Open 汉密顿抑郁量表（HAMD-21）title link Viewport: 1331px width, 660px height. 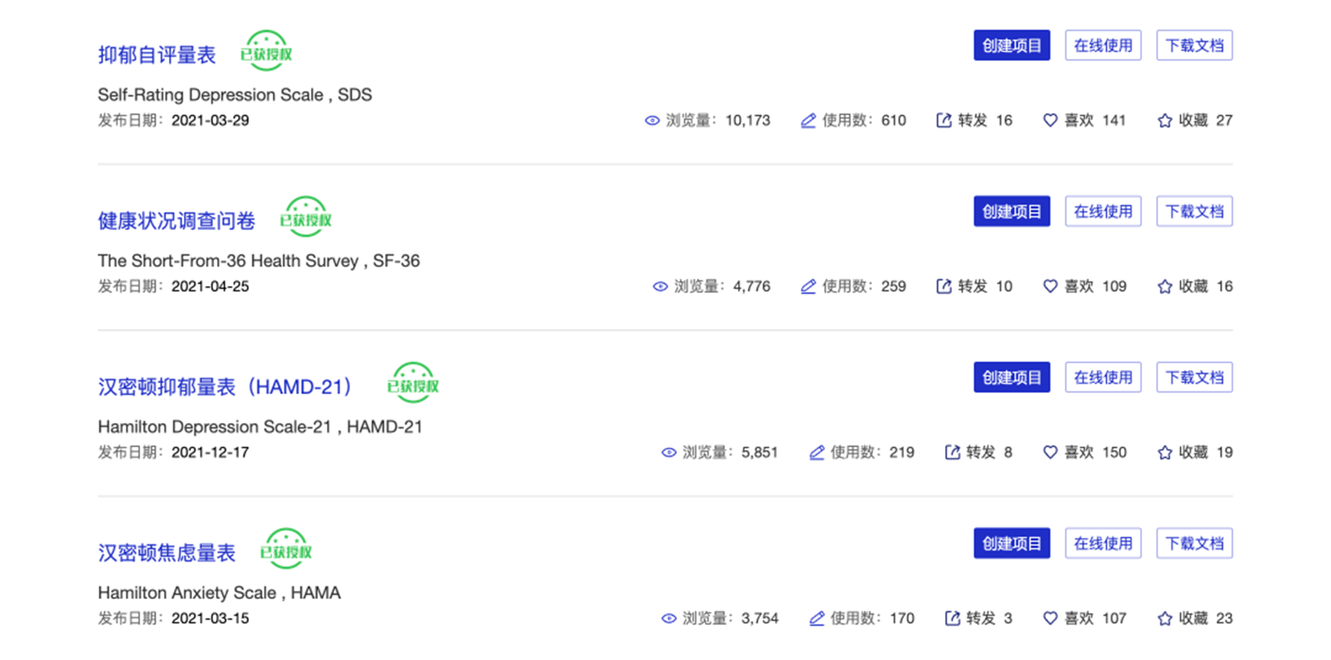(225, 387)
